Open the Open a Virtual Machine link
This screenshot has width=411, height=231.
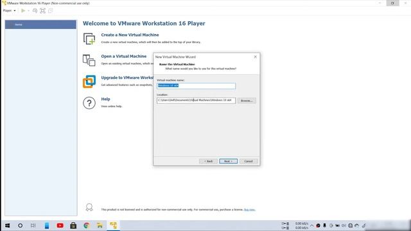click(x=124, y=56)
